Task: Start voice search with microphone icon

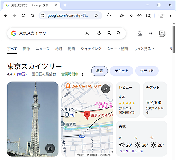Action: [99, 33]
